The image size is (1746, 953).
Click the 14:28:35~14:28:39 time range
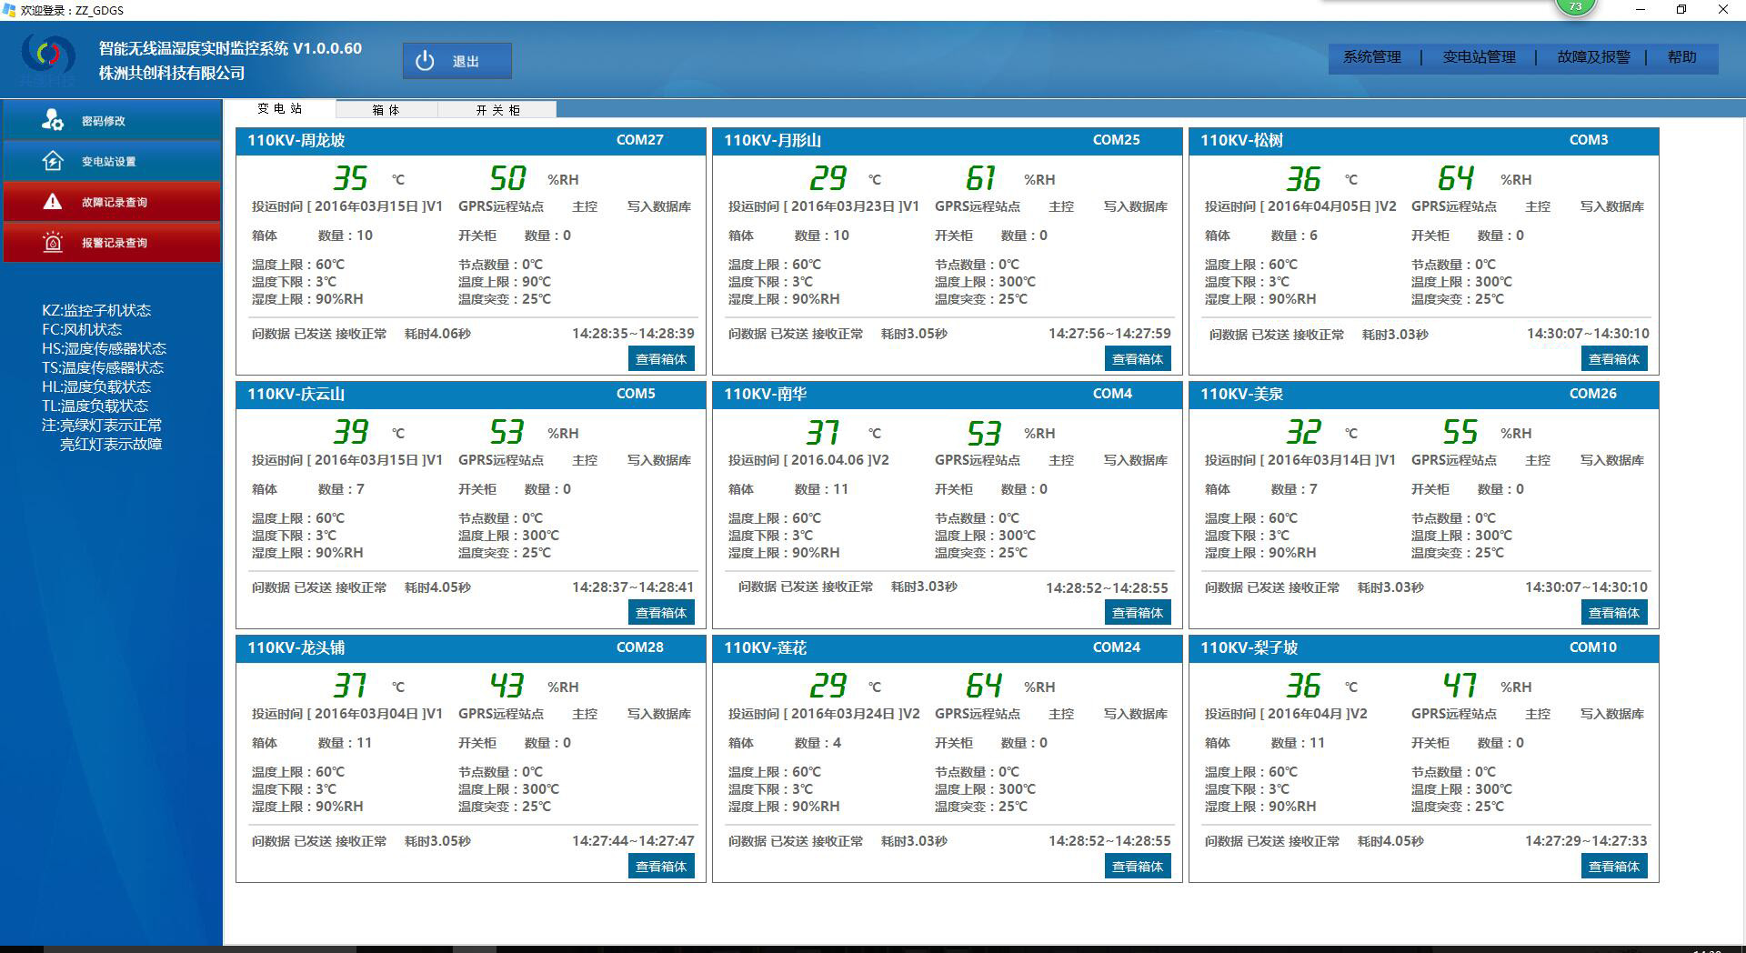coord(633,334)
